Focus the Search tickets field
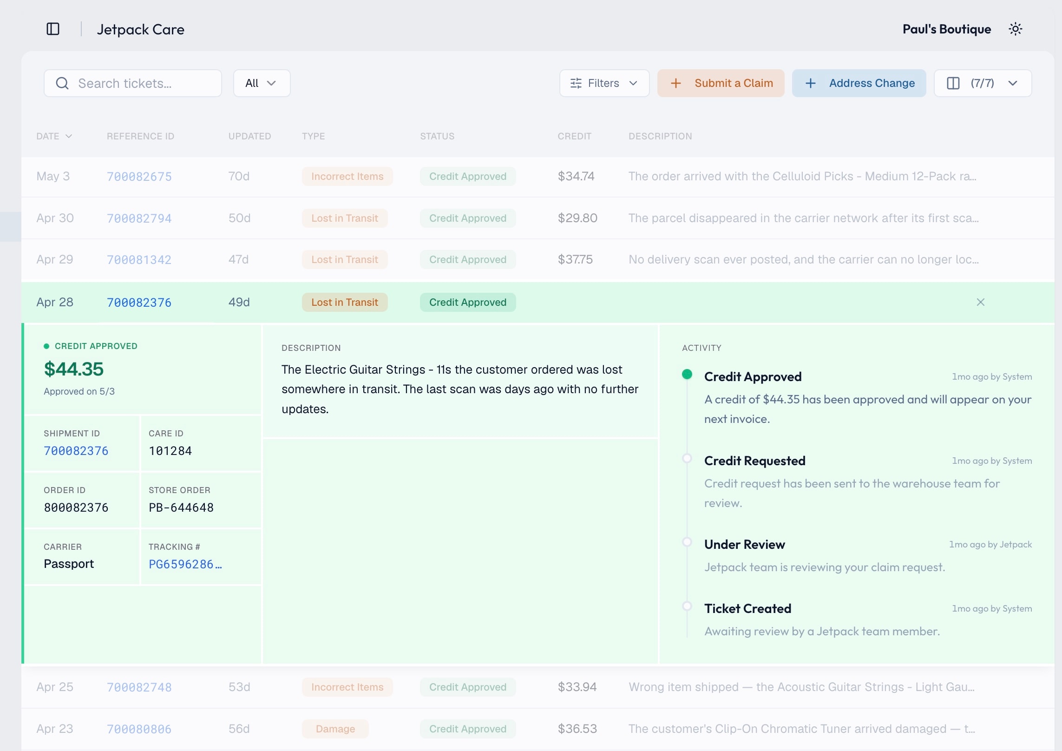This screenshot has height=751, width=1062. click(x=133, y=83)
